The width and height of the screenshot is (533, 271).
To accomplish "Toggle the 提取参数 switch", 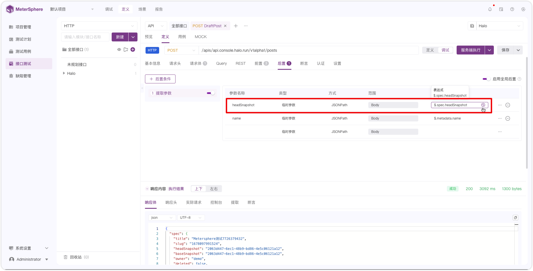I will 211,93.
